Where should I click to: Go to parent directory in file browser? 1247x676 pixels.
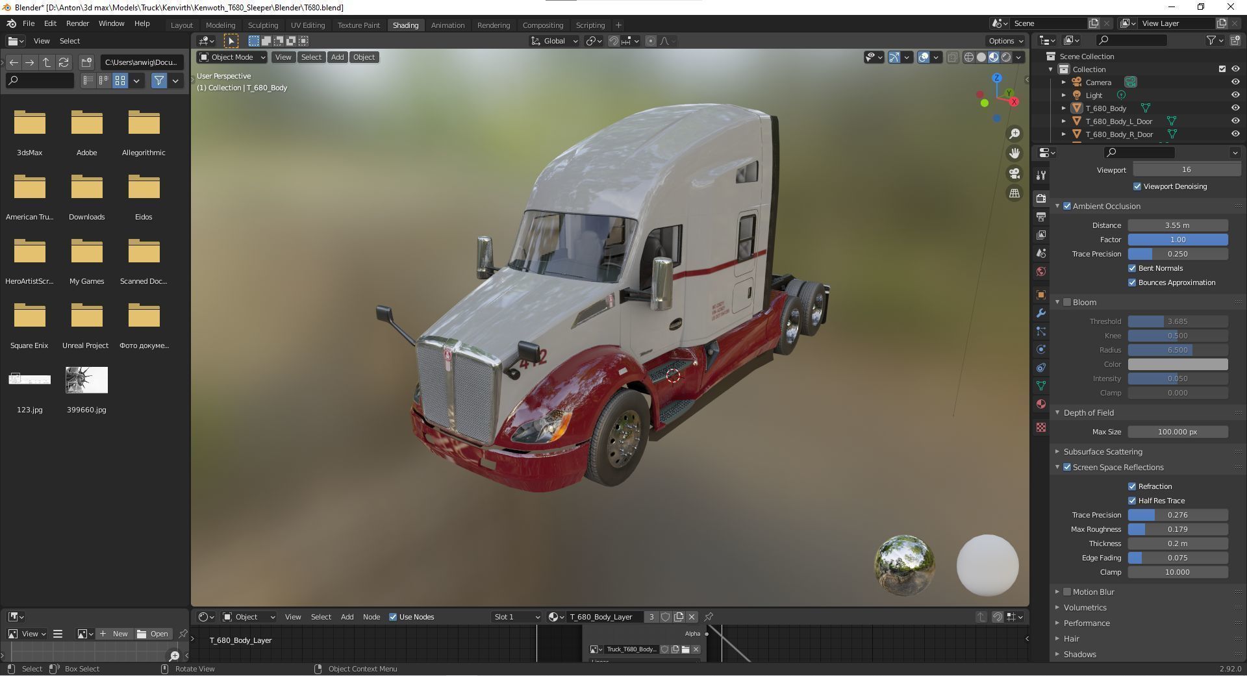point(47,62)
